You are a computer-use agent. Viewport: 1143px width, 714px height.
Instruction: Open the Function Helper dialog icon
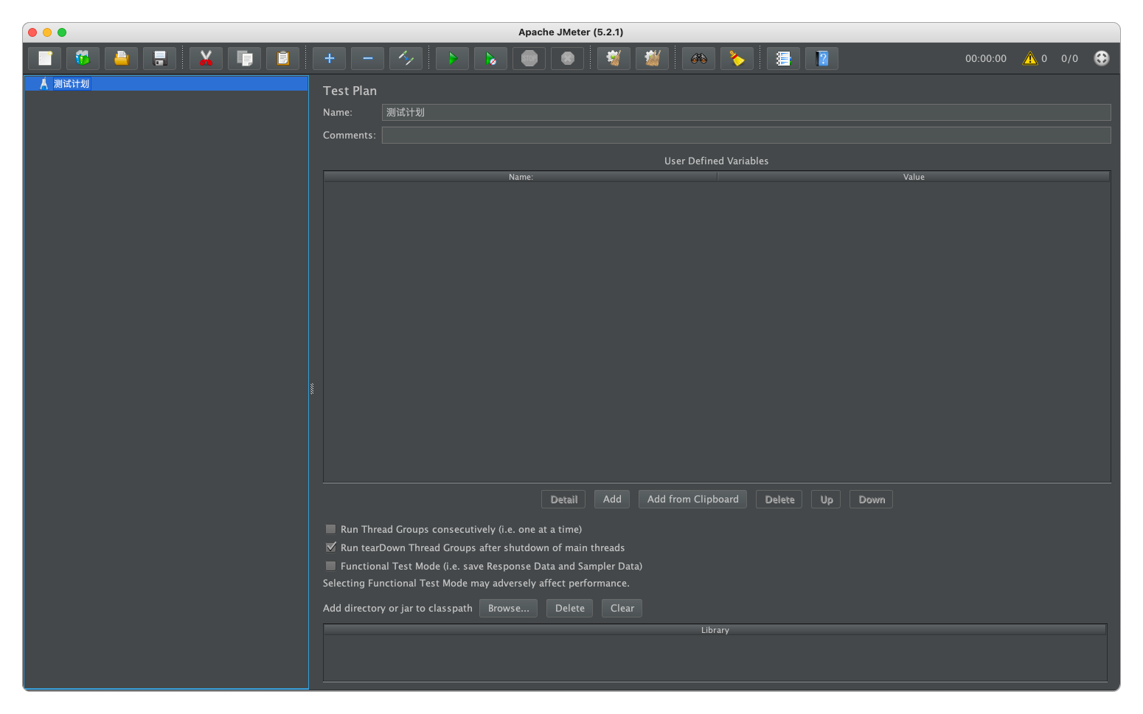(783, 58)
